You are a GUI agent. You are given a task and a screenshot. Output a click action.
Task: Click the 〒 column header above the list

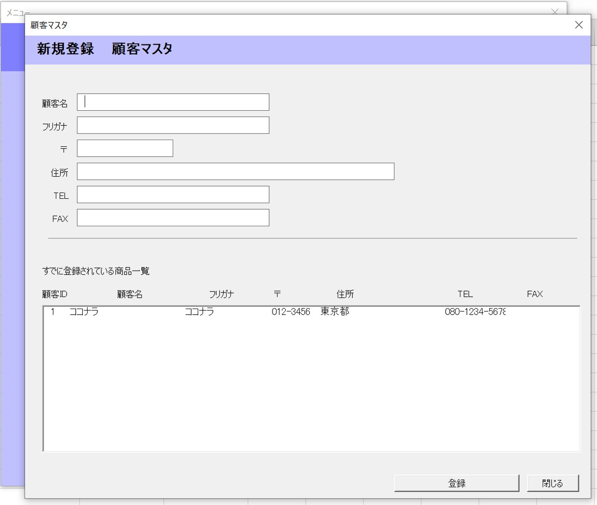click(x=277, y=294)
